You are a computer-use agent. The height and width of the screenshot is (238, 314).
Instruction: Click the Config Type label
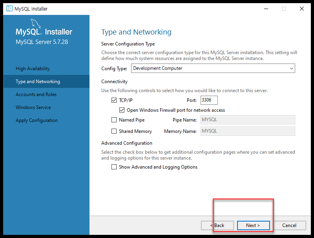click(114, 69)
